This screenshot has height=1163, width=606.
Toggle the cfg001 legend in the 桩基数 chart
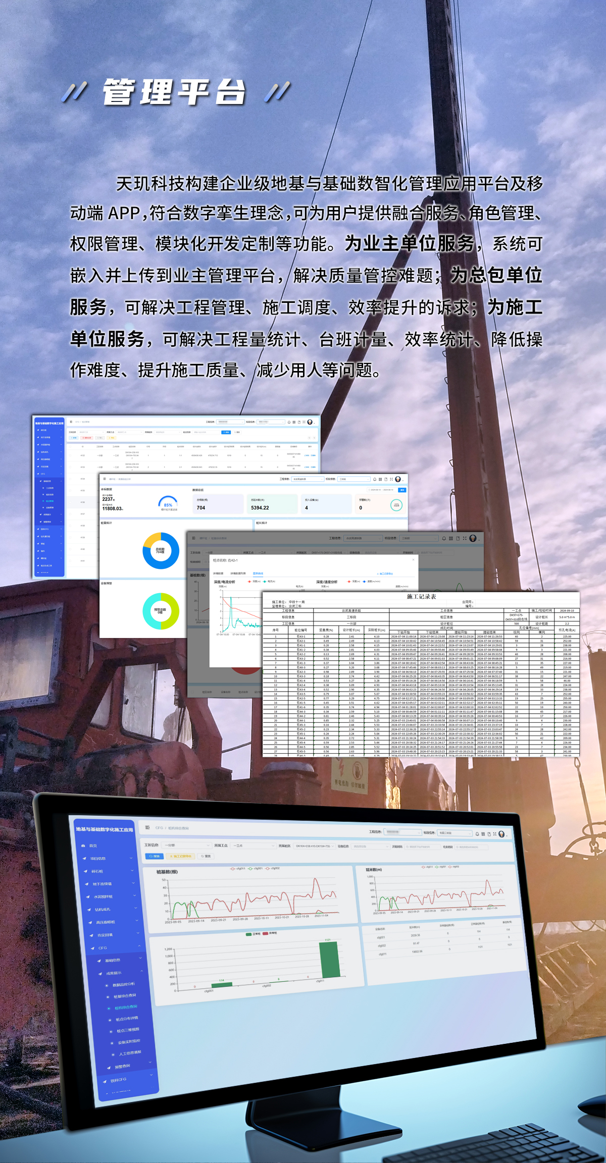pyautogui.click(x=255, y=868)
